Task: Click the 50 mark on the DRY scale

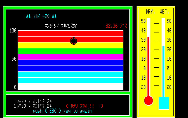Action: [143, 21]
